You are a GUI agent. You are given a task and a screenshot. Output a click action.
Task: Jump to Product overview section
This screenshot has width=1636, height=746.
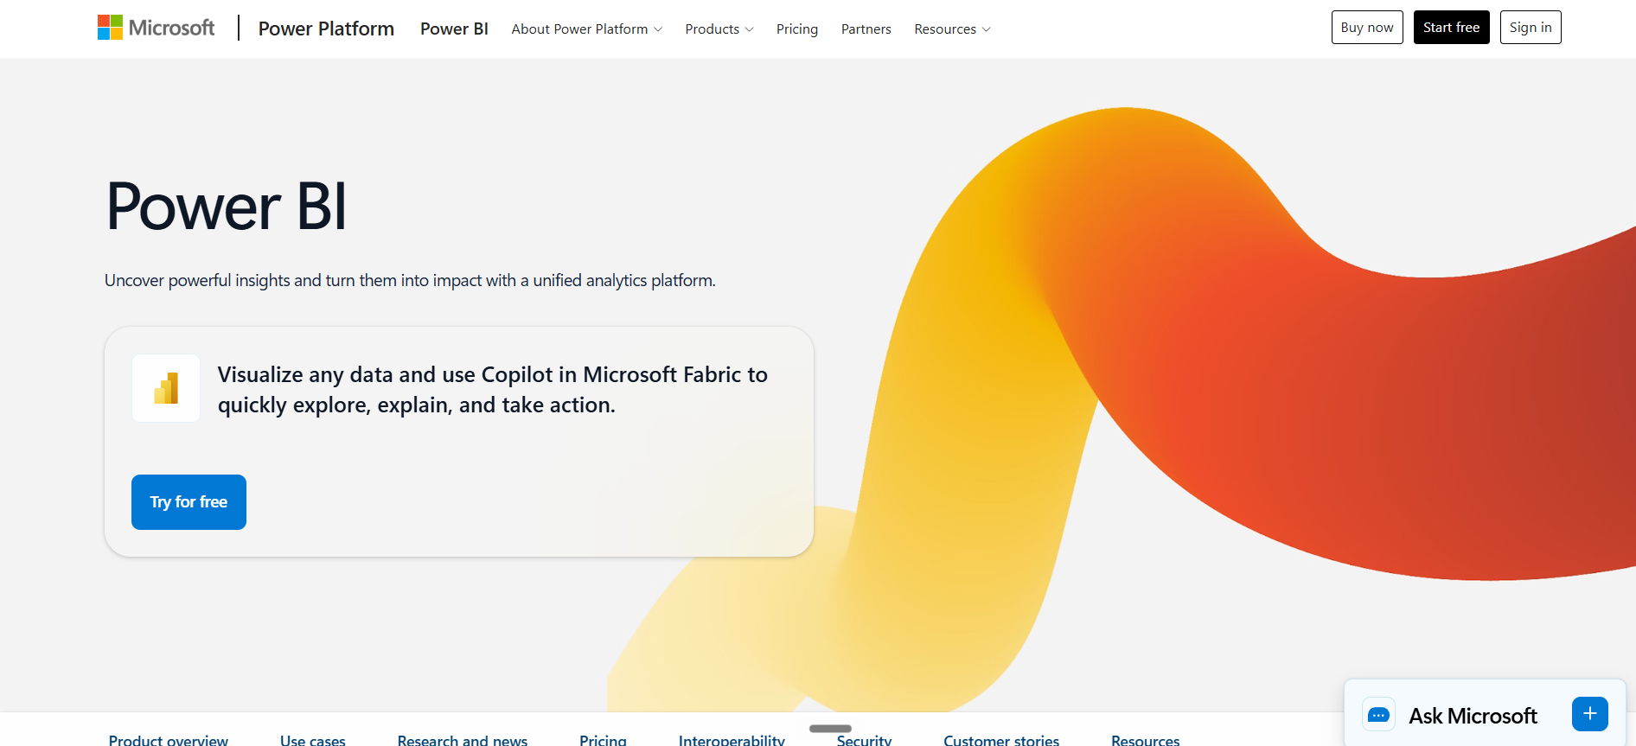click(x=169, y=740)
